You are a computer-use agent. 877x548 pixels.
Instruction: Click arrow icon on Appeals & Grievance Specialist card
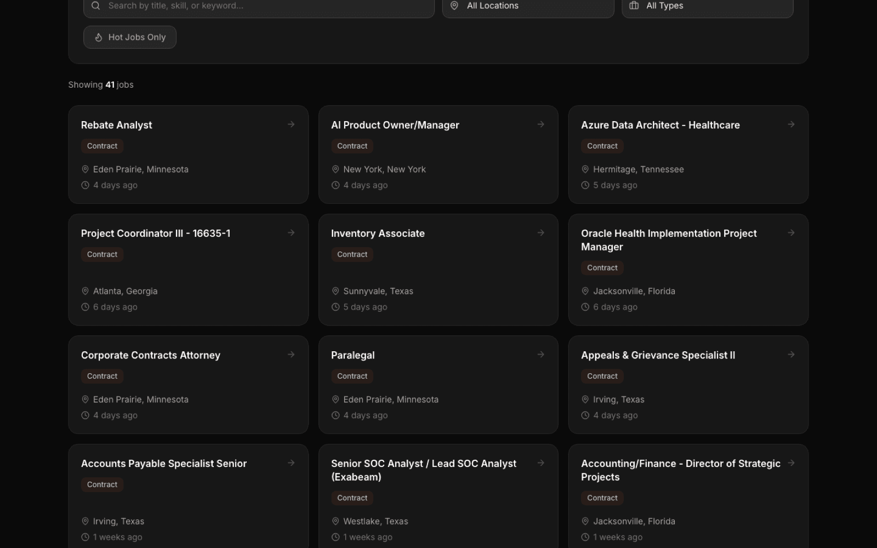[x=791, y=355]
